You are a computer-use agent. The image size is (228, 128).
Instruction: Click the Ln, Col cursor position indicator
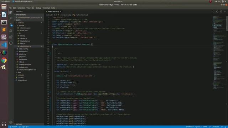tap(190, 127)
